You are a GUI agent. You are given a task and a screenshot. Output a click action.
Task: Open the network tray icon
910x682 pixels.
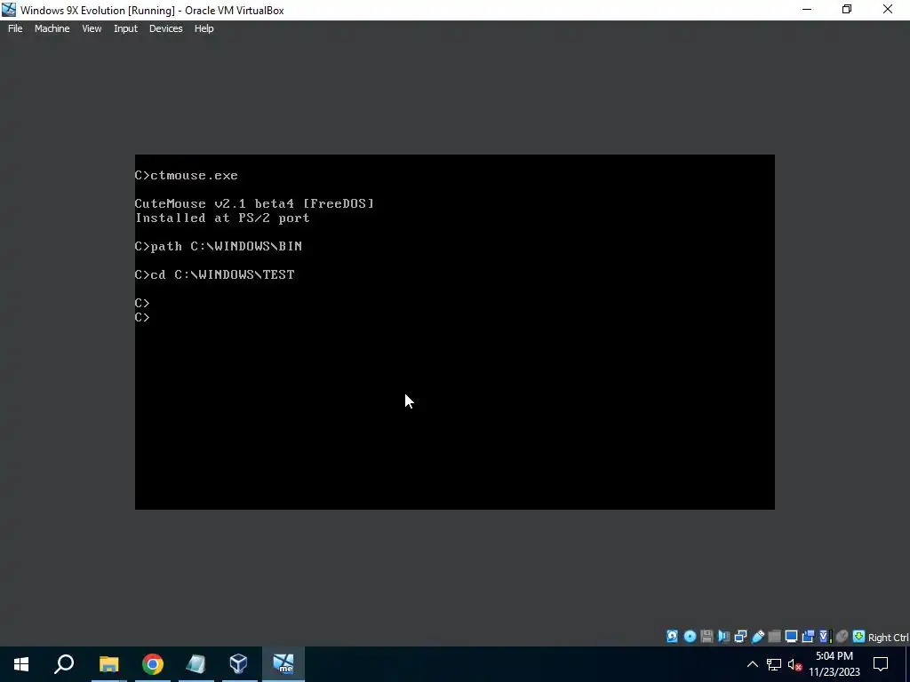pos(774,664)
